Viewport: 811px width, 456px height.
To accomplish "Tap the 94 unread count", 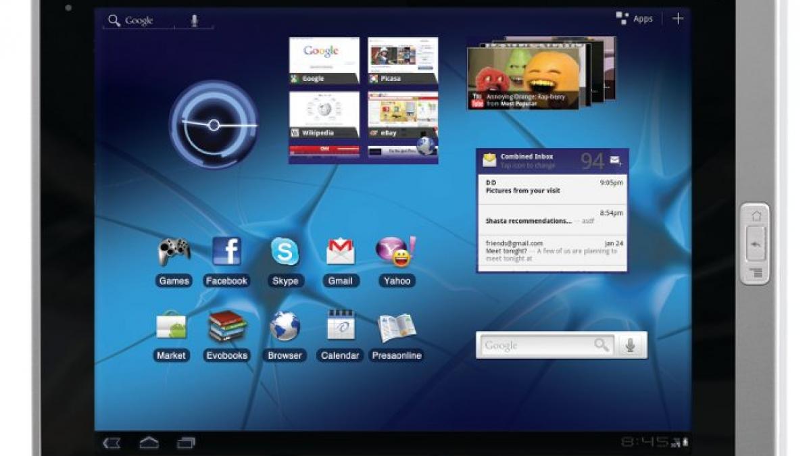I will click(593, 161).
